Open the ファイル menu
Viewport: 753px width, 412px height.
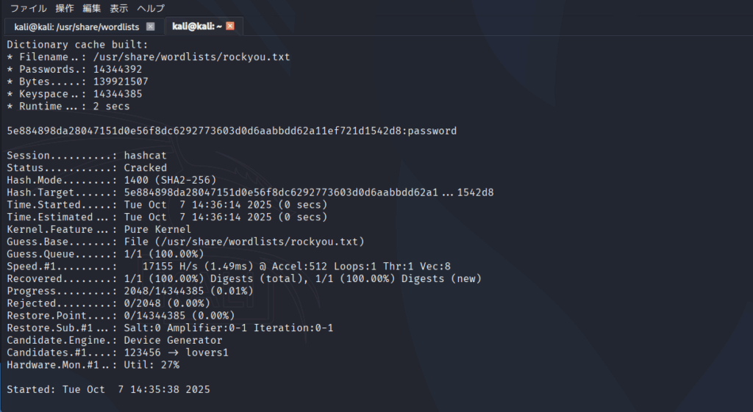[28, 8]
